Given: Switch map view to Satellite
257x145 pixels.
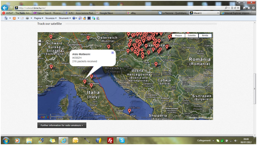Looking at the screenshot, I should (191, 35).
